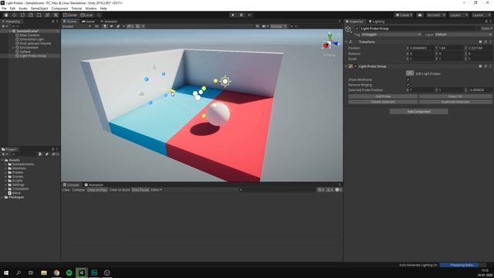494x278 pixels.
Task: Toggle the Remove Ringing checkbox
Action: pyautogui.click(x=408, y=85)
